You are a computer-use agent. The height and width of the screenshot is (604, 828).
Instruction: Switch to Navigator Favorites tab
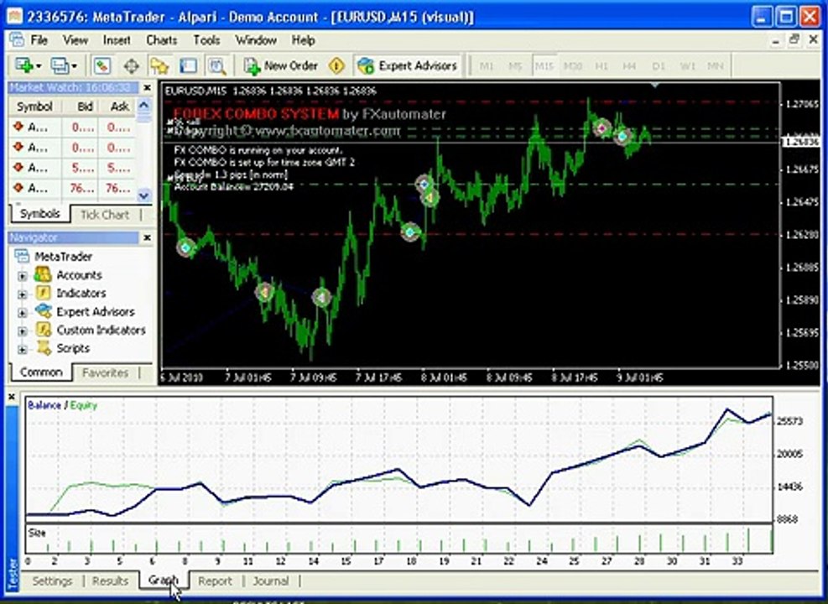click(x=105, y=372)
